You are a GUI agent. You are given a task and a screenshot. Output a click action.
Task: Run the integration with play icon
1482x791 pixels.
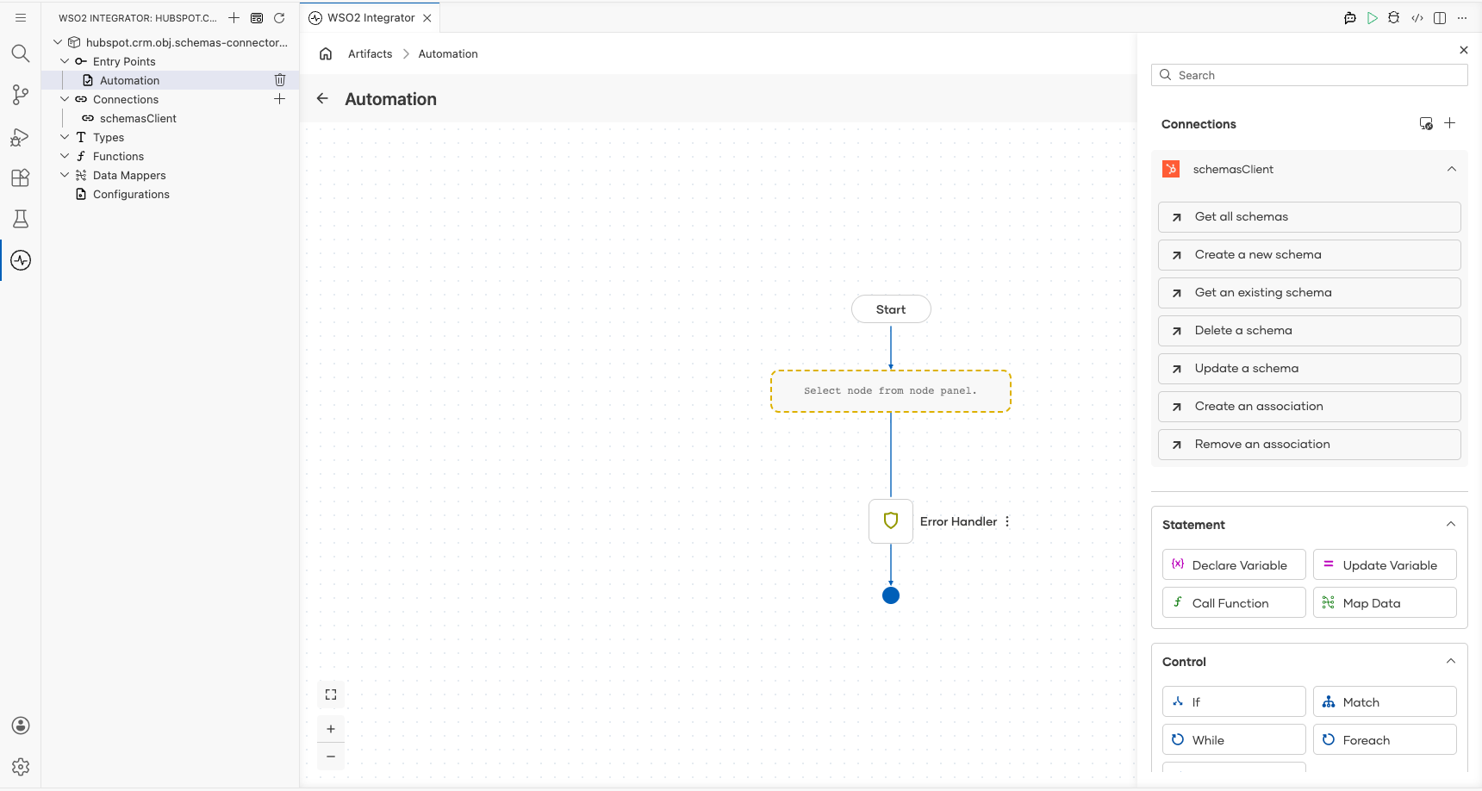tap(1373, 18)
